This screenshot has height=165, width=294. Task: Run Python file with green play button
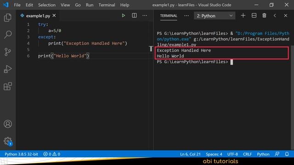click(123, 16)
